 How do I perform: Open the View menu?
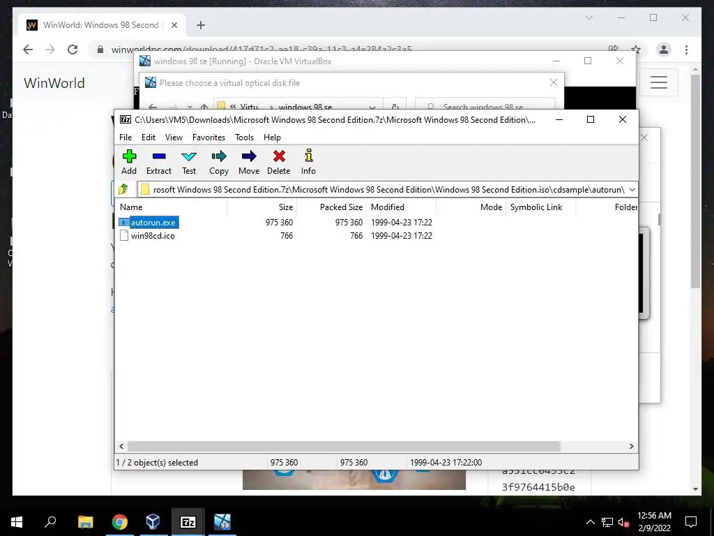point(174,137)
